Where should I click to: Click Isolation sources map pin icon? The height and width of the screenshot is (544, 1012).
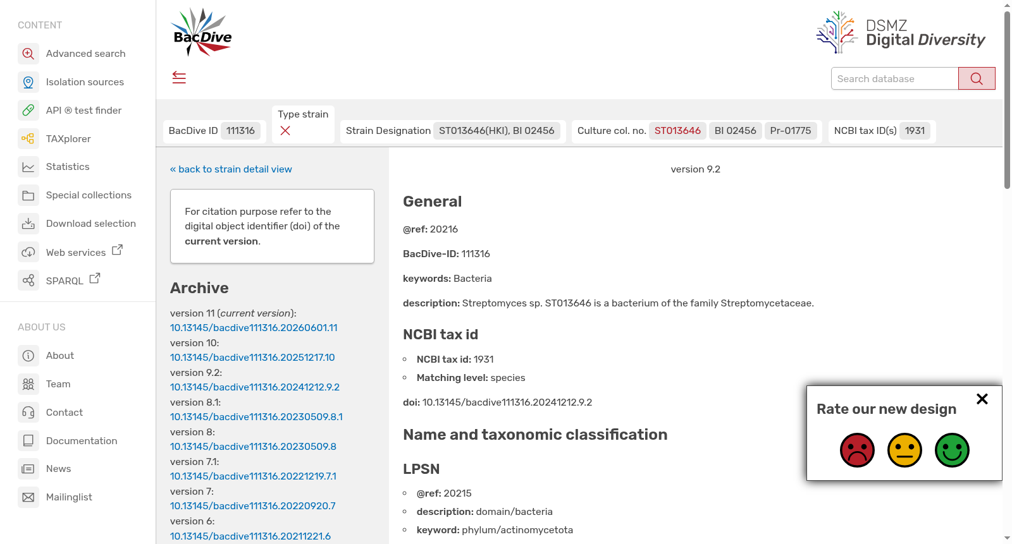tap(28, 82)
